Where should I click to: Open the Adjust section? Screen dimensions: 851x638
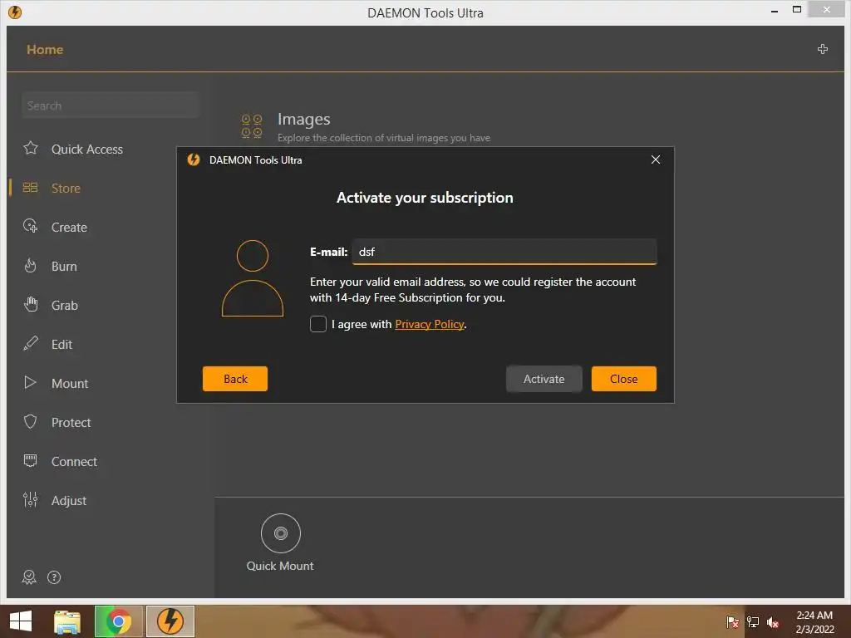(x=69, y=501)
